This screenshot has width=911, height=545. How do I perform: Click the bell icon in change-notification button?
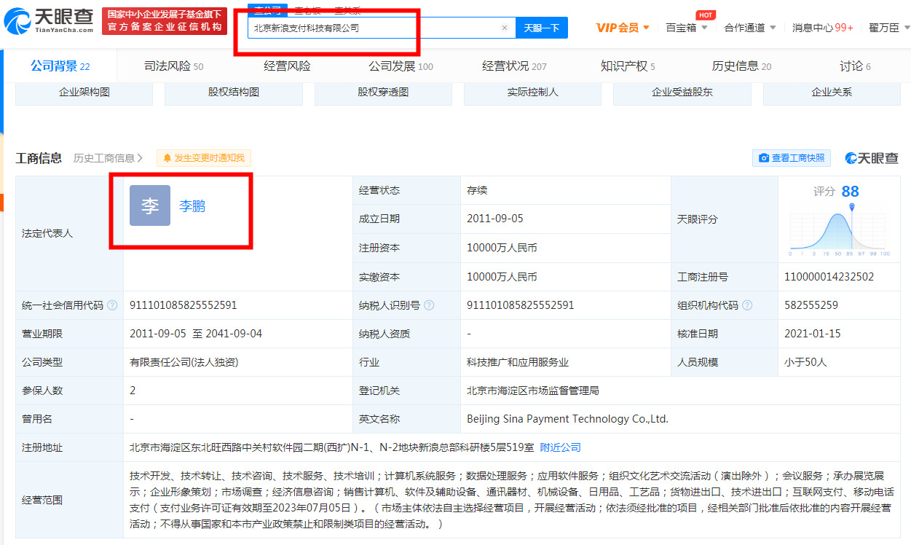pyautogui.click(x=167, y=158)
